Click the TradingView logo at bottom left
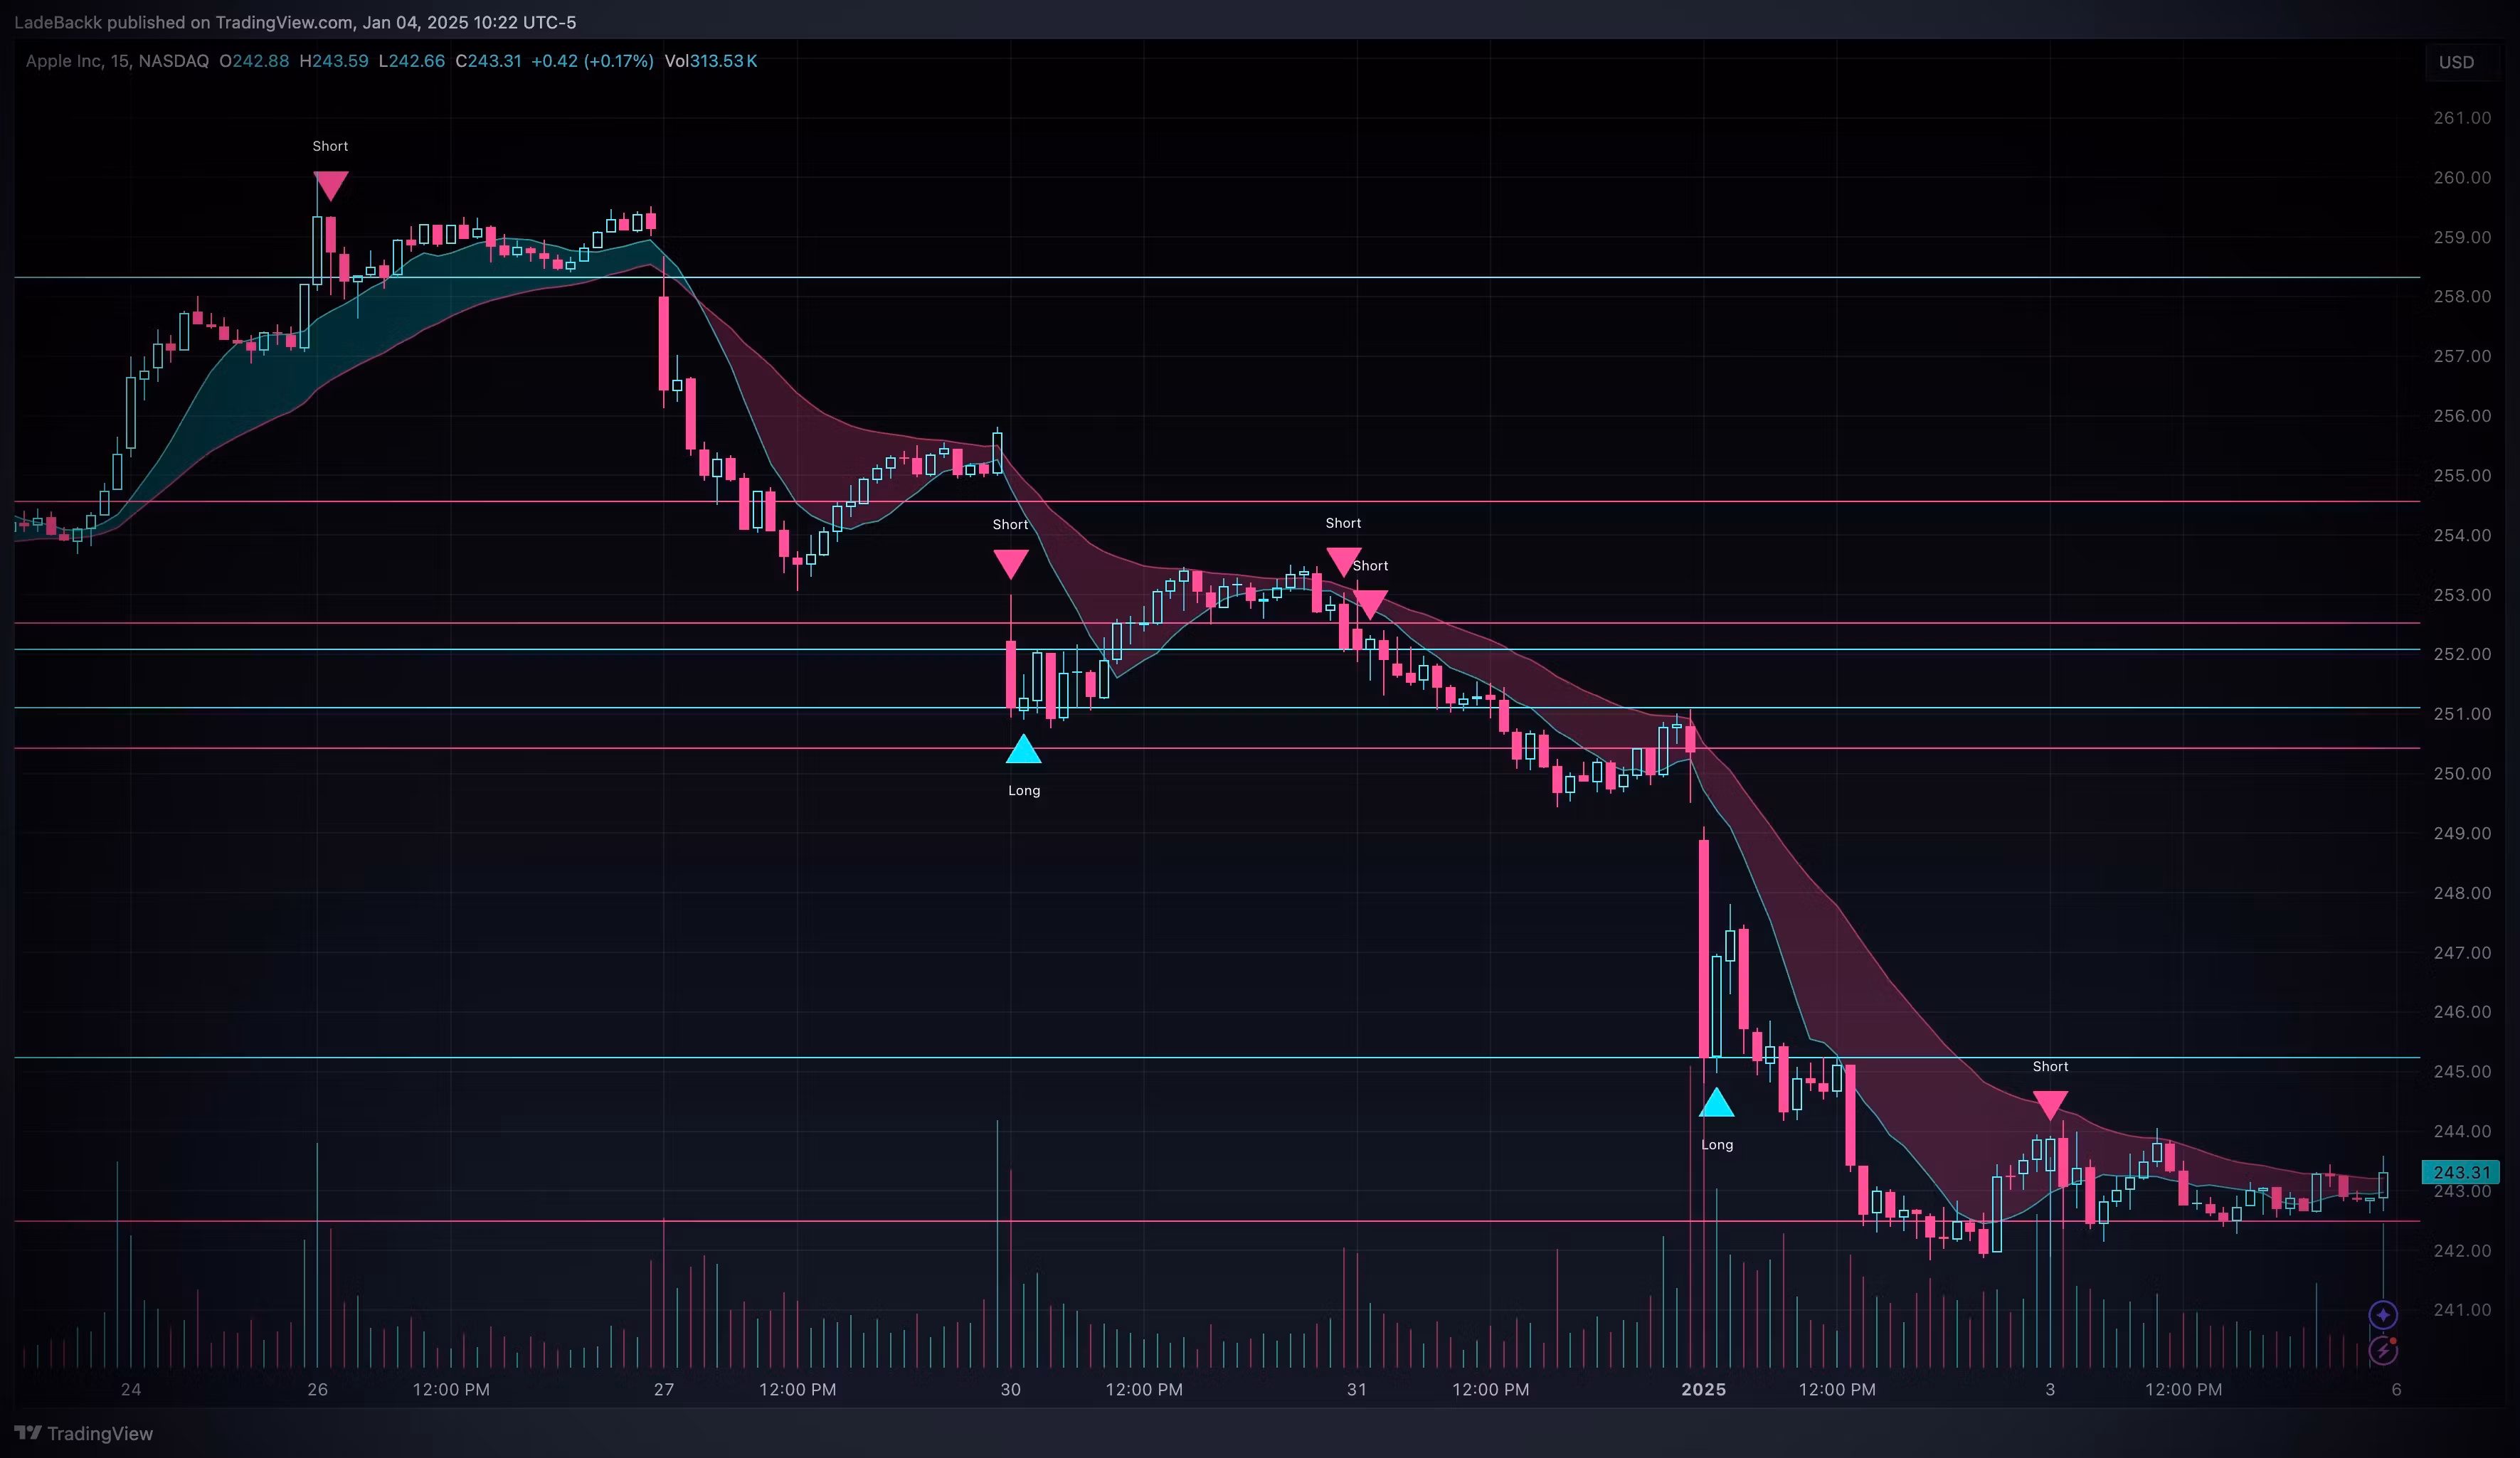This screenshot has height=1458, width=2520. (84, 1433)
